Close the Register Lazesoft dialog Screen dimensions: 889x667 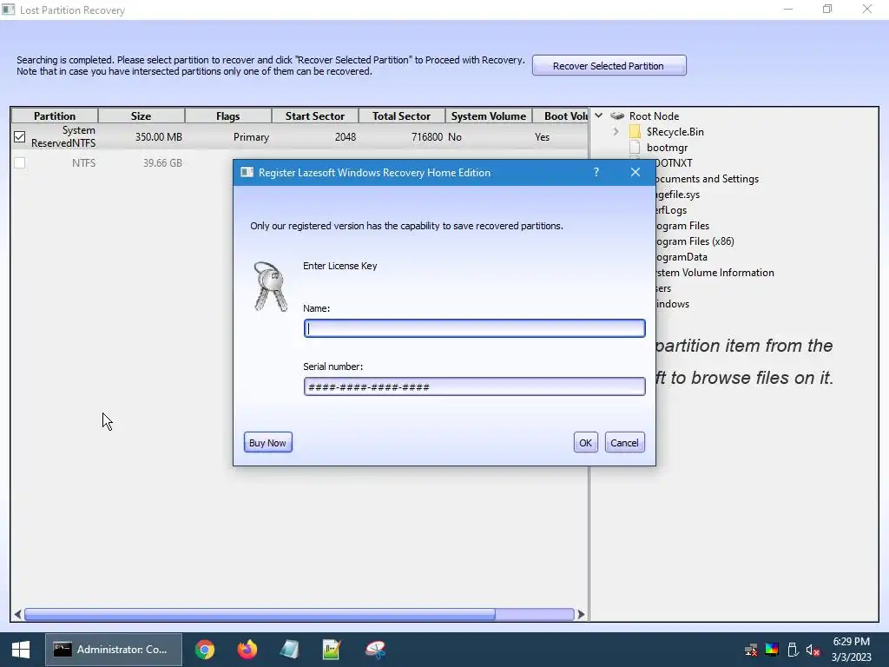click(x=635, y=173)
